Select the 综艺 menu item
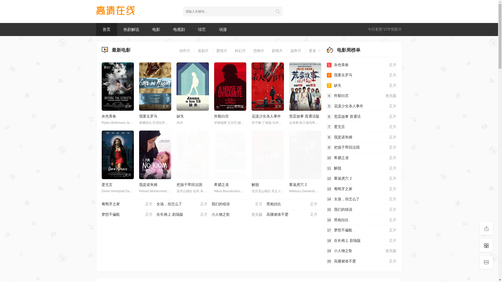This screenshot has height=282, width=502. pos(202,30)
